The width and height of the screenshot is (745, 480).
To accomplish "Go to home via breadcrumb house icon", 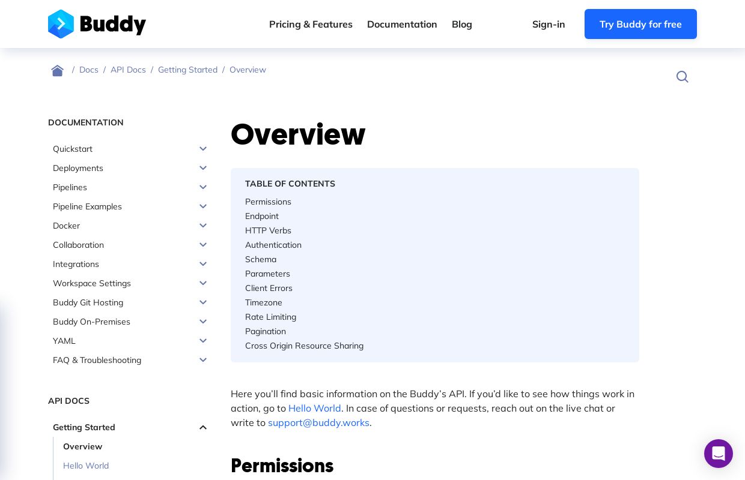I will (x=58, y=70).
